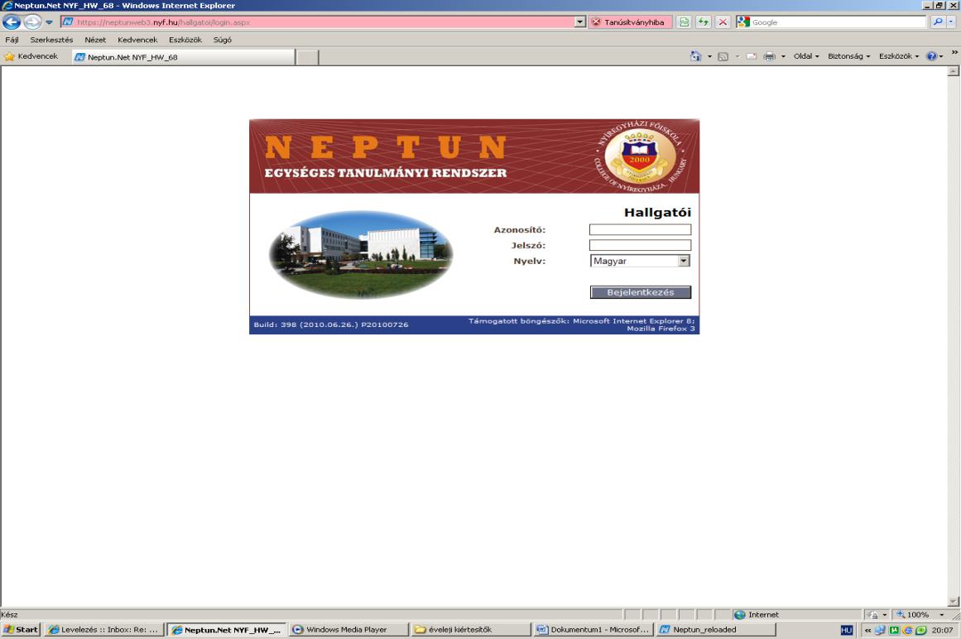The height and width of the screenshot is (639, 961).
Task: Click the protected mode lock icon in status bar
Action: (874, 614)
